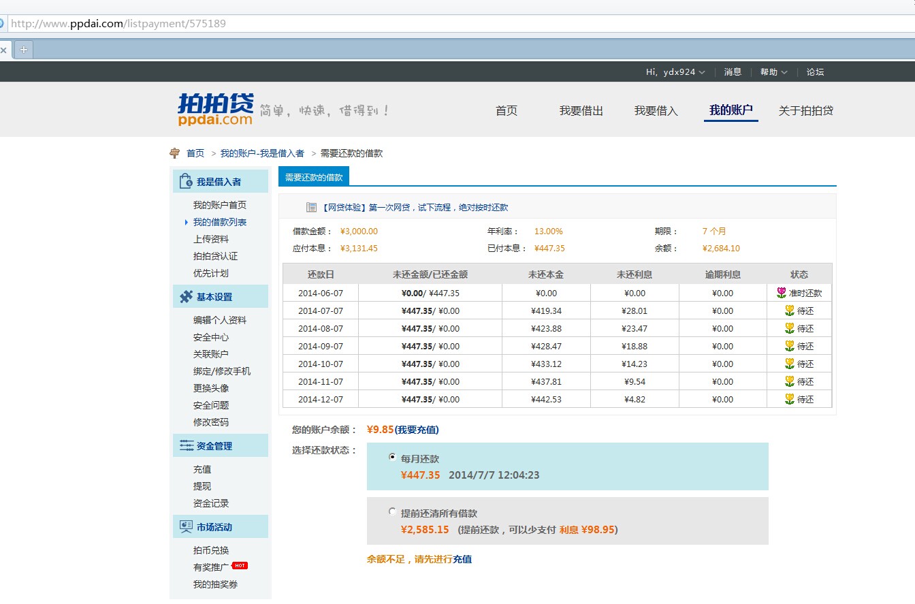Click the yellow tulip icon for 2014-07-07
The width and height of the screenshot is (915, 604).
[x=789, y=311]
